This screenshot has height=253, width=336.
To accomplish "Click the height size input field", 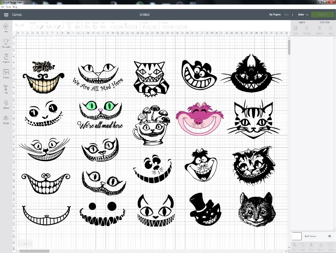I will click(x=132, y=27).
